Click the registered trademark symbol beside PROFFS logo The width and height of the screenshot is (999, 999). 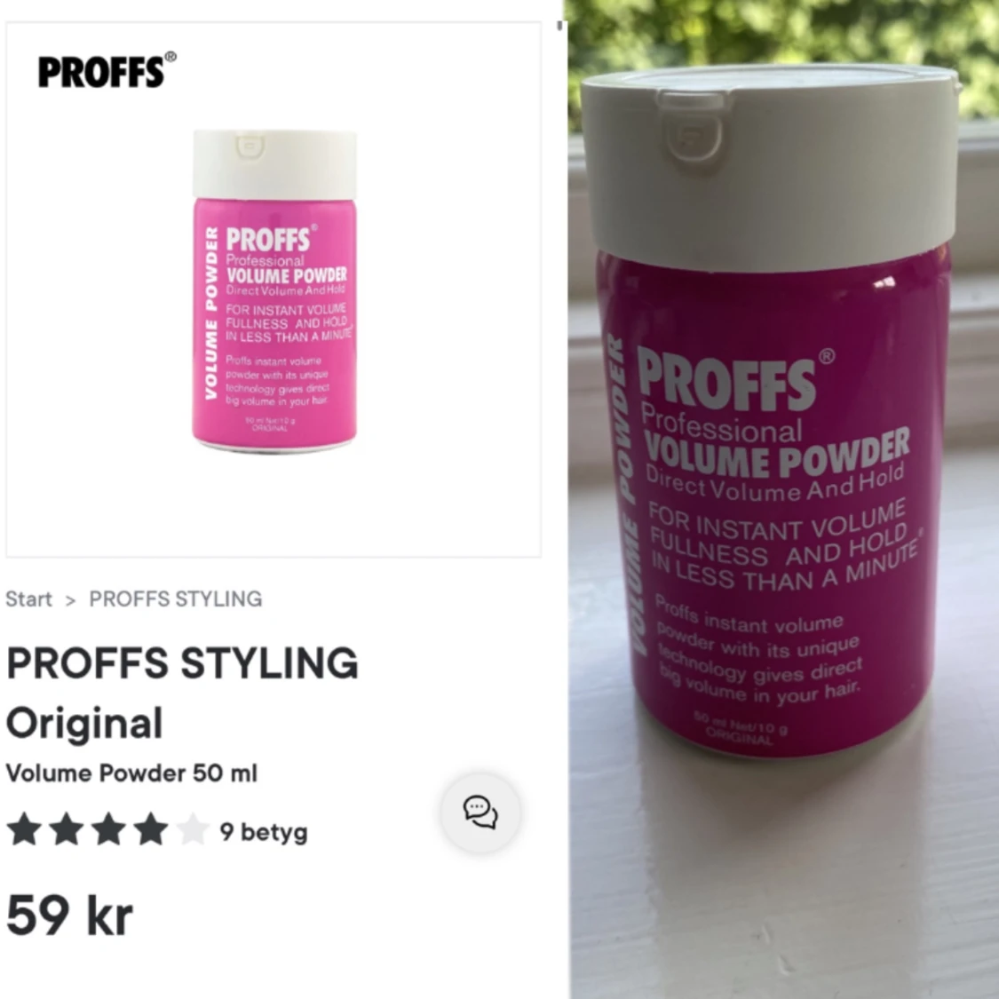pyautogui.click(x=170, y=57)
